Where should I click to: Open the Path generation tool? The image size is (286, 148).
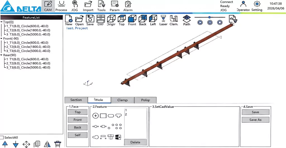(187, 20)
